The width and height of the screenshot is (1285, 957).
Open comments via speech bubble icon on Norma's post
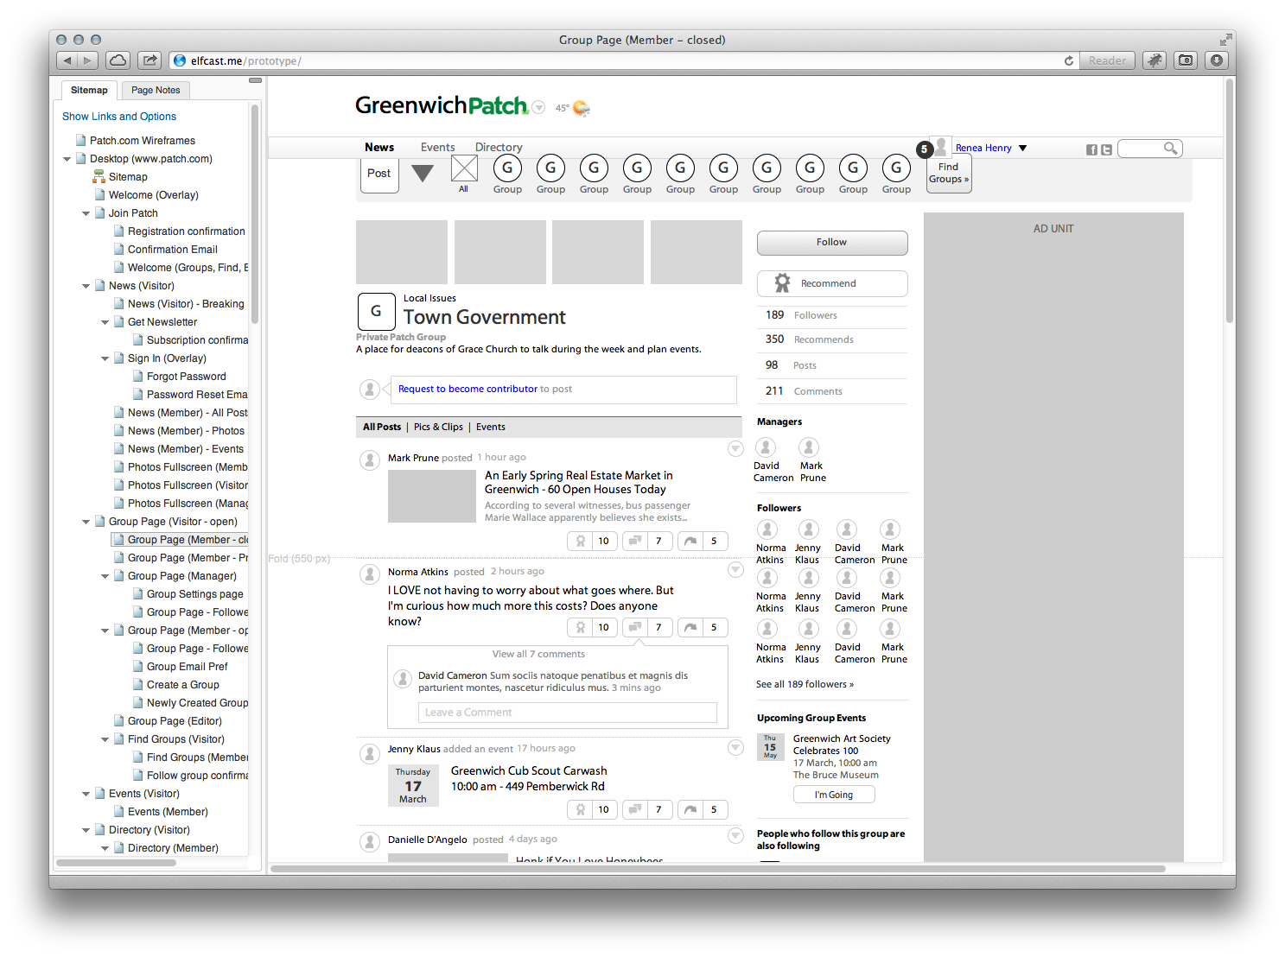tap(635, 627)
